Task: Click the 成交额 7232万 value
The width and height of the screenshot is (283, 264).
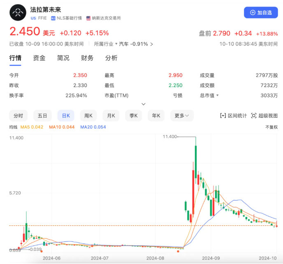Action: (269, 85)
